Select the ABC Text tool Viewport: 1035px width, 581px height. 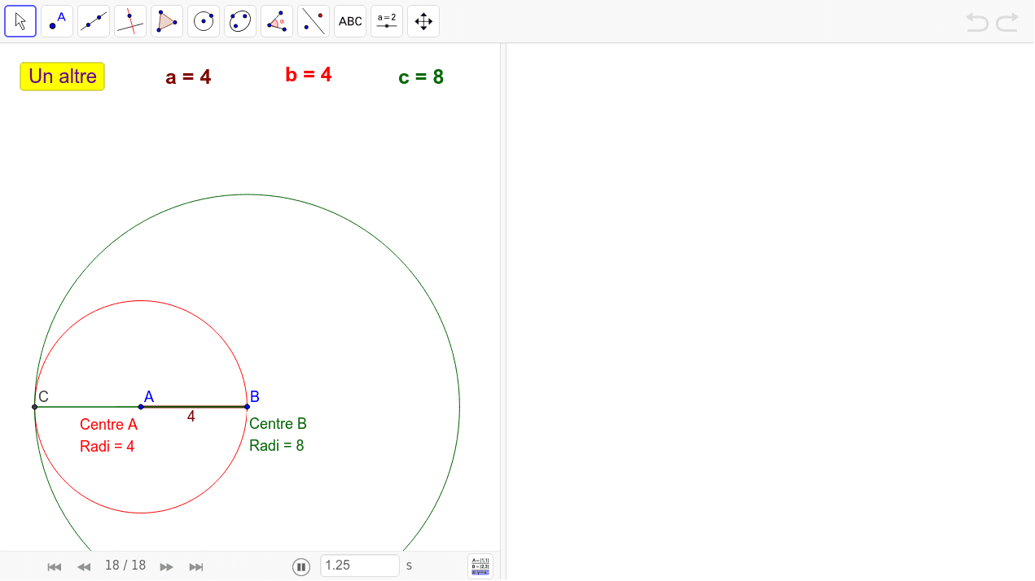pos(350,21)
